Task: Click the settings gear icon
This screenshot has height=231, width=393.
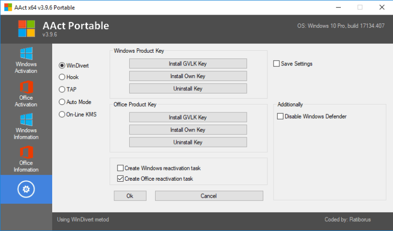Action: click(26, 189)
